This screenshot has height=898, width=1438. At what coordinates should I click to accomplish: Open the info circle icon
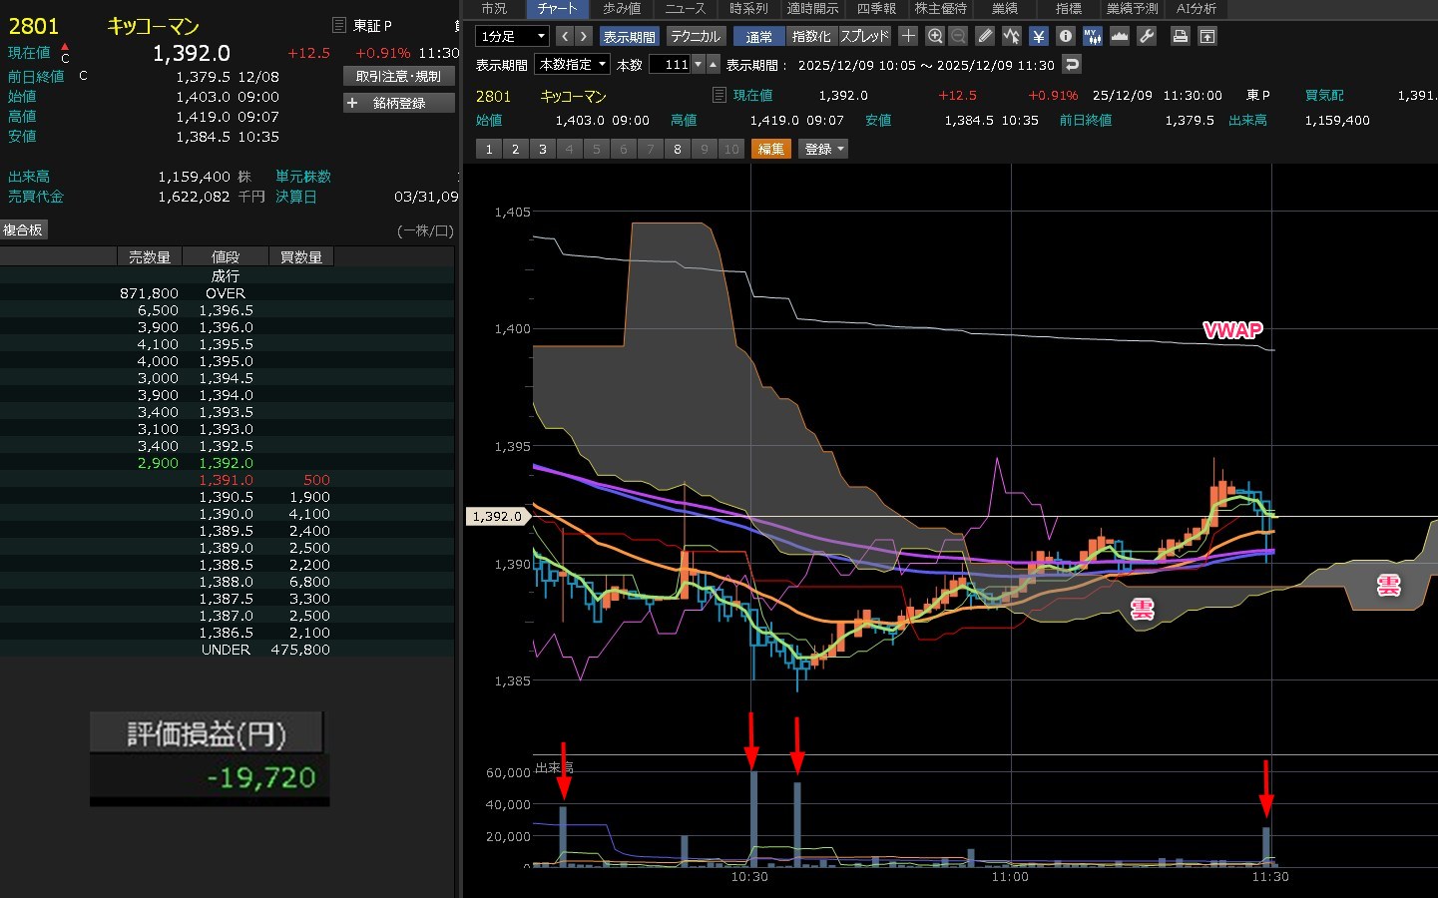(1066, 36)
